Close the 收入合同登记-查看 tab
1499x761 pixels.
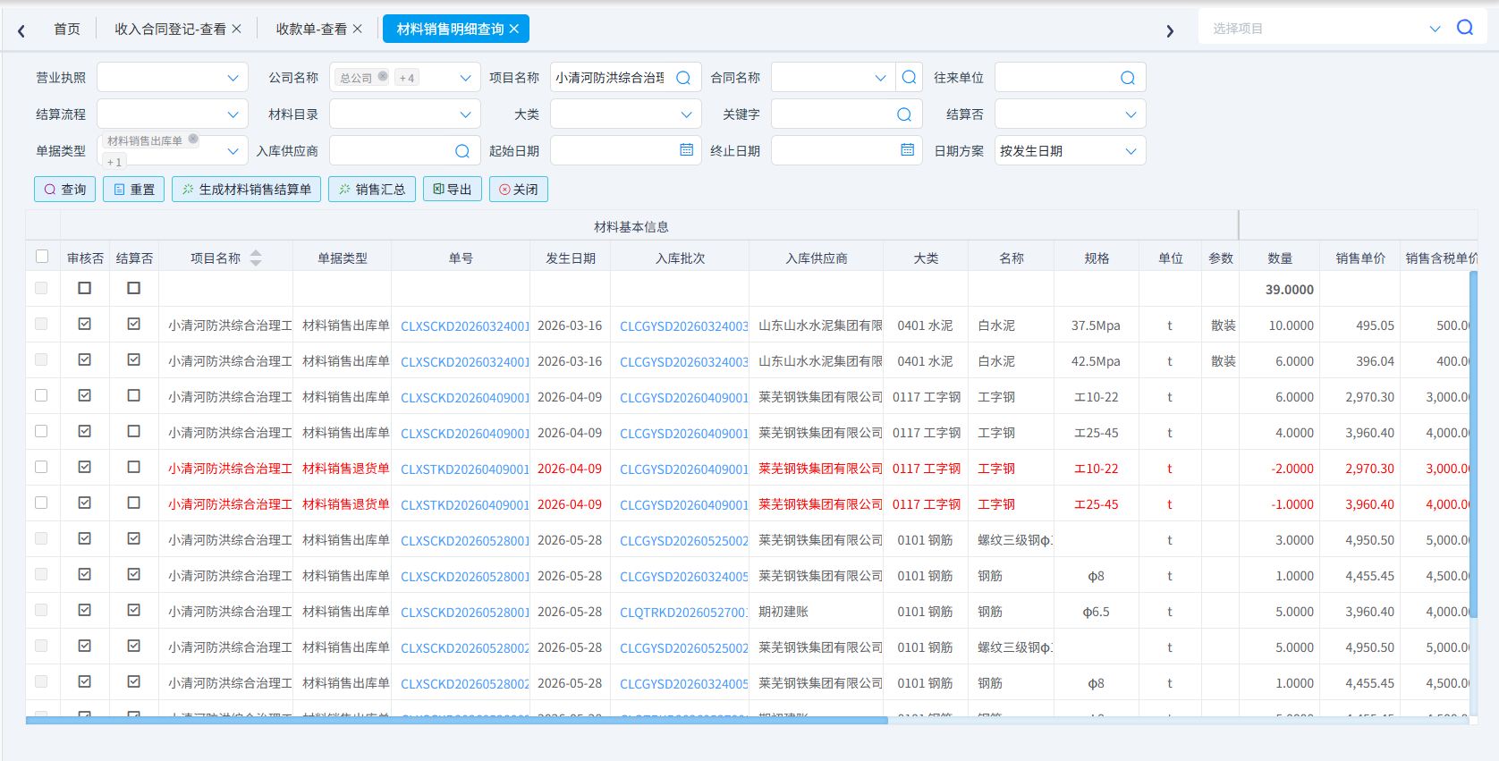[x=237, y=29]
